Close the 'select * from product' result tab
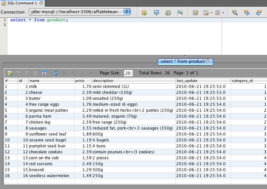This screenshot has height=189, width=267. point(208,61)
